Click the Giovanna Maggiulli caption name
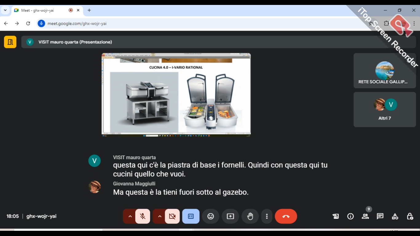420x236 pixels. click(134, 184)
